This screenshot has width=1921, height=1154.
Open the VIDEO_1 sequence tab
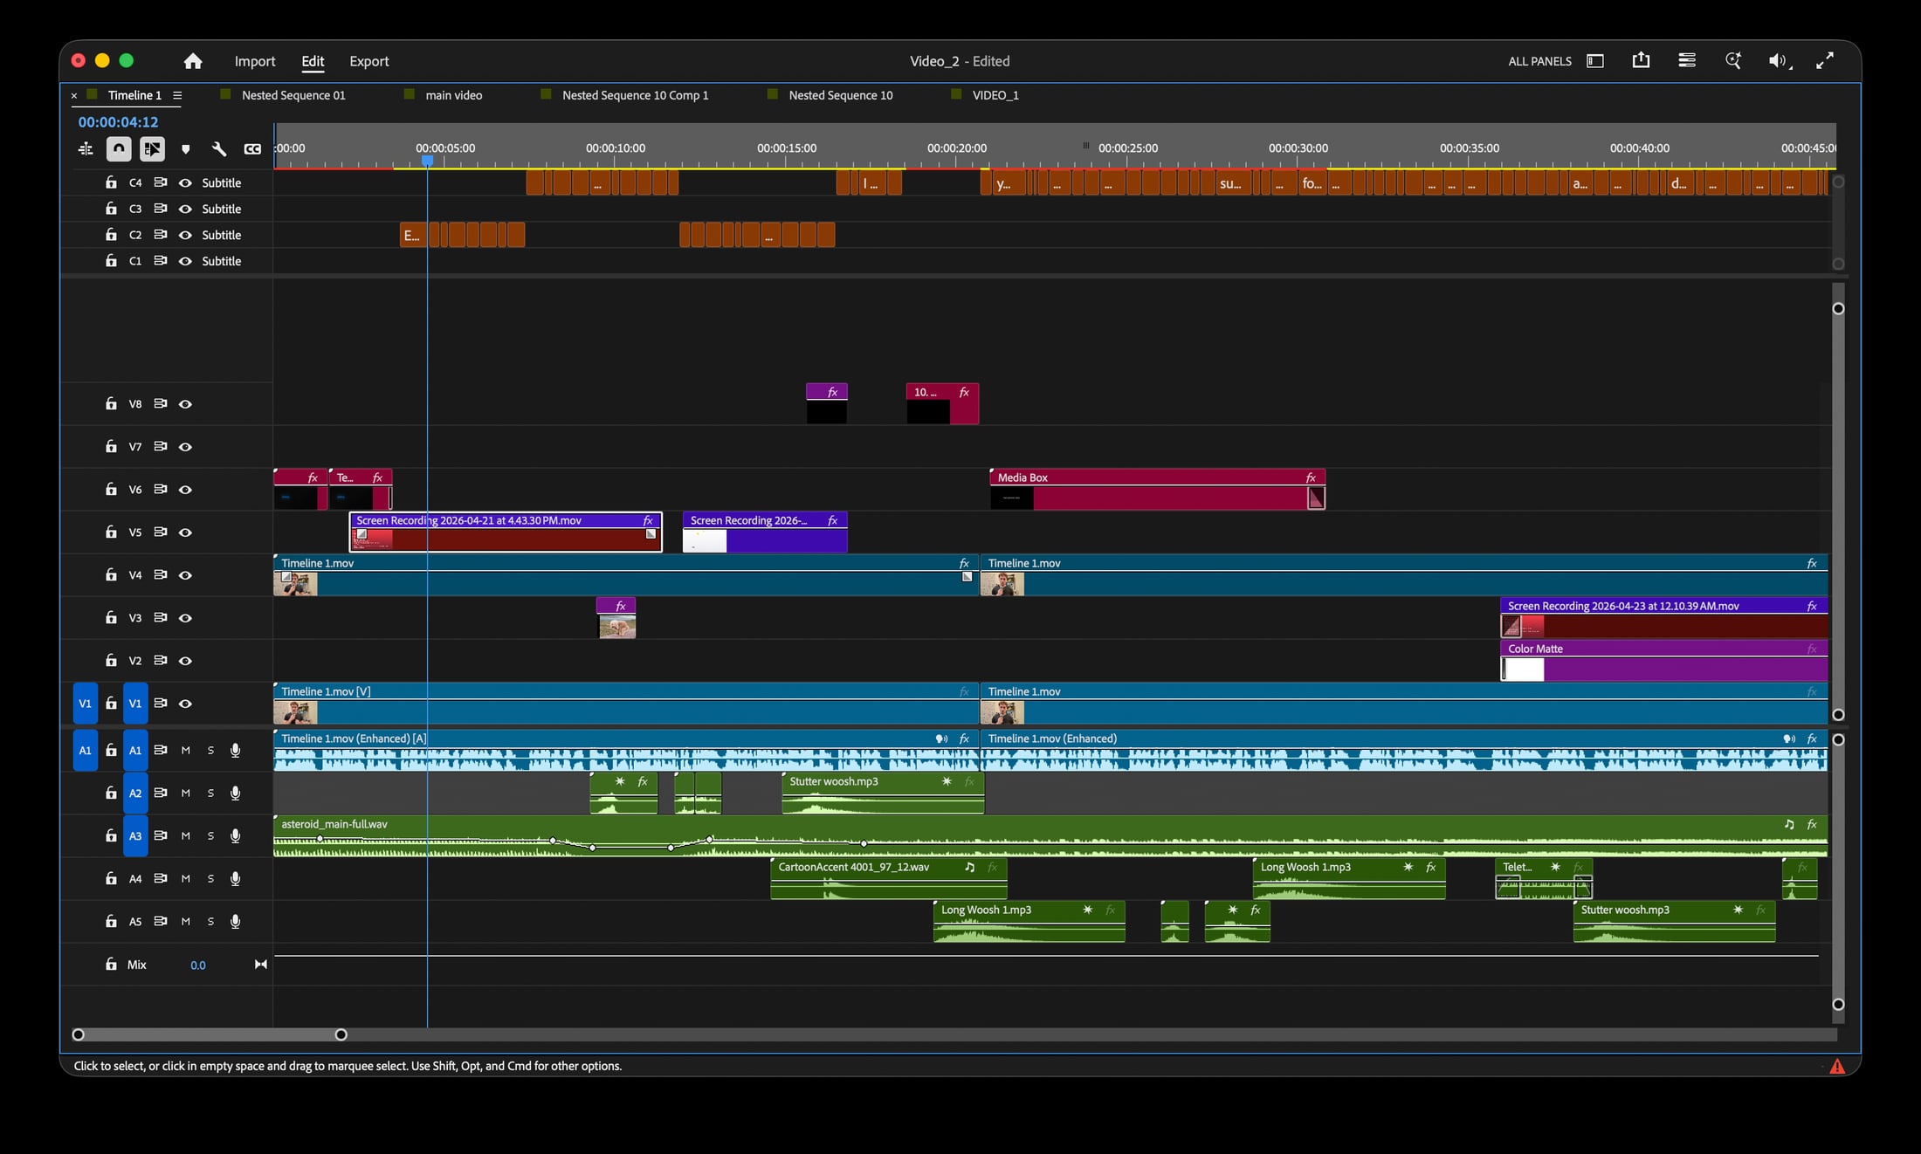[x=995, y=95]
